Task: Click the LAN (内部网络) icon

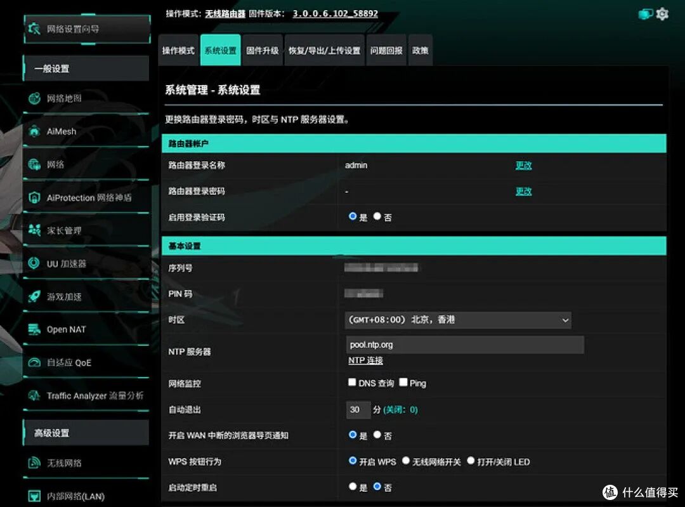Action: (34, 496)
